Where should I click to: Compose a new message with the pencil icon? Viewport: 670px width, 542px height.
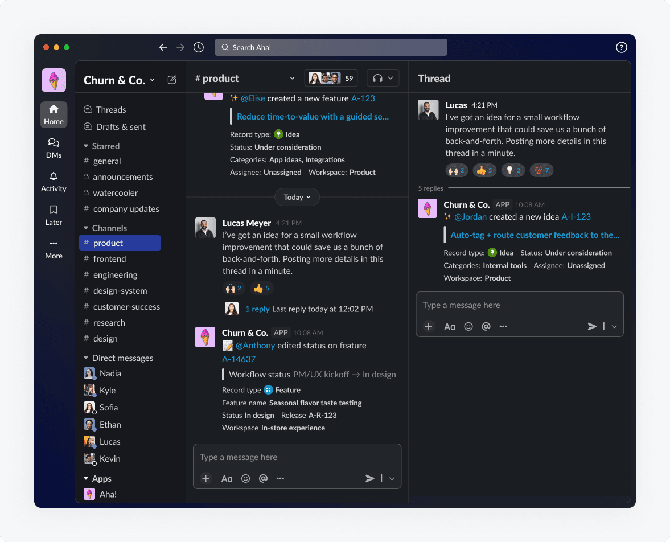pyautogui.click(x=172, y=80)
